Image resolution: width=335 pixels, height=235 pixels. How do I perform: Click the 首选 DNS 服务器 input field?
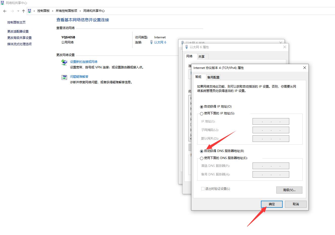click(271, 166)
